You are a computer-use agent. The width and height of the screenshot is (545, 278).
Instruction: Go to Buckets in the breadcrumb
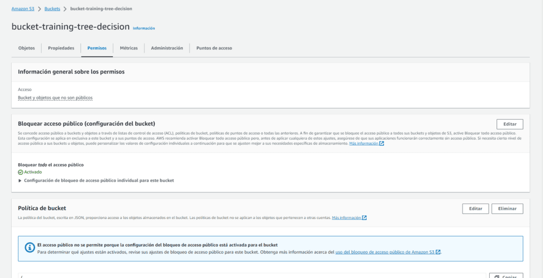pos(52,9)
